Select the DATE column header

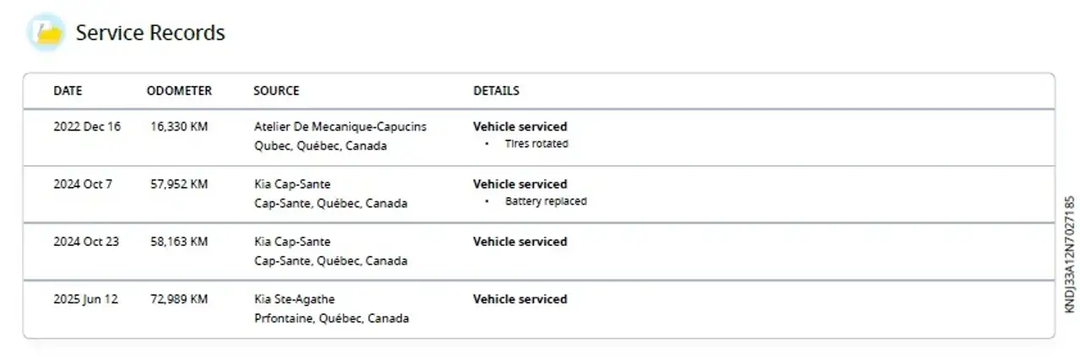click(68, 91)
